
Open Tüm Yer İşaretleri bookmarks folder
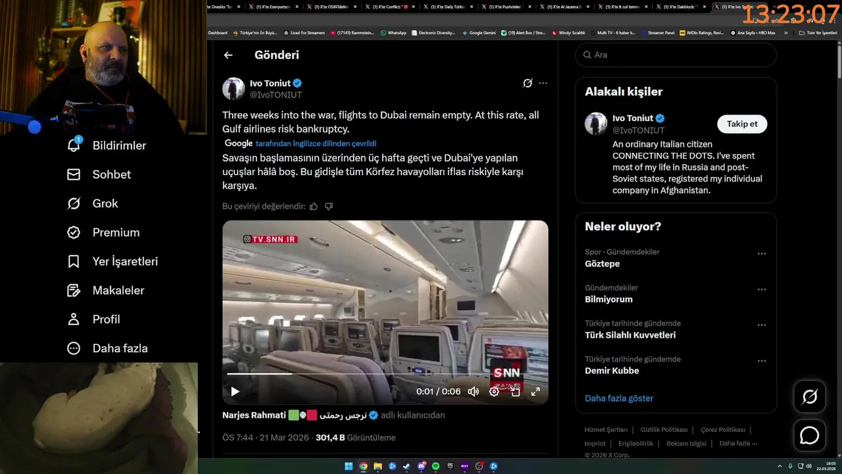(818, 32)
